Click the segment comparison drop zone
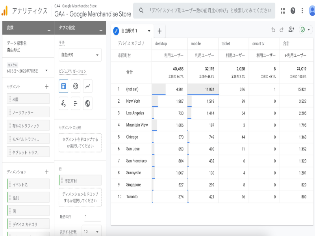 pos(80,143)
